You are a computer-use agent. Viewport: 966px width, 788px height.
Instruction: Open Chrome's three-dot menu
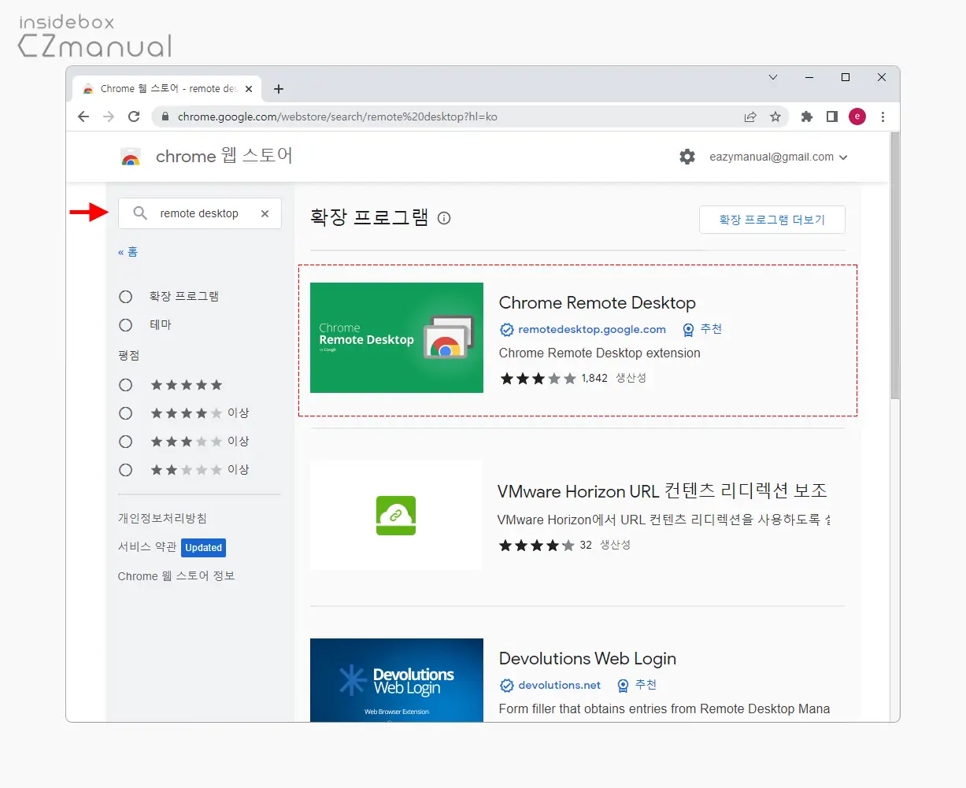pyautogui.click(x=883, y=117)
